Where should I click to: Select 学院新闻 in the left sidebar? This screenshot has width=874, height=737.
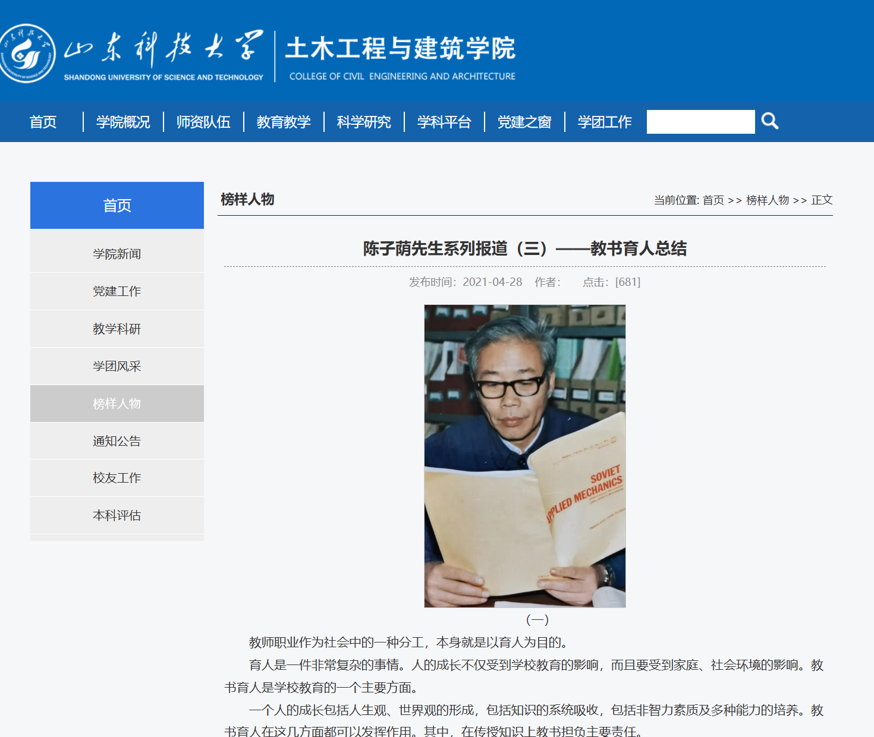pos(117,254)
